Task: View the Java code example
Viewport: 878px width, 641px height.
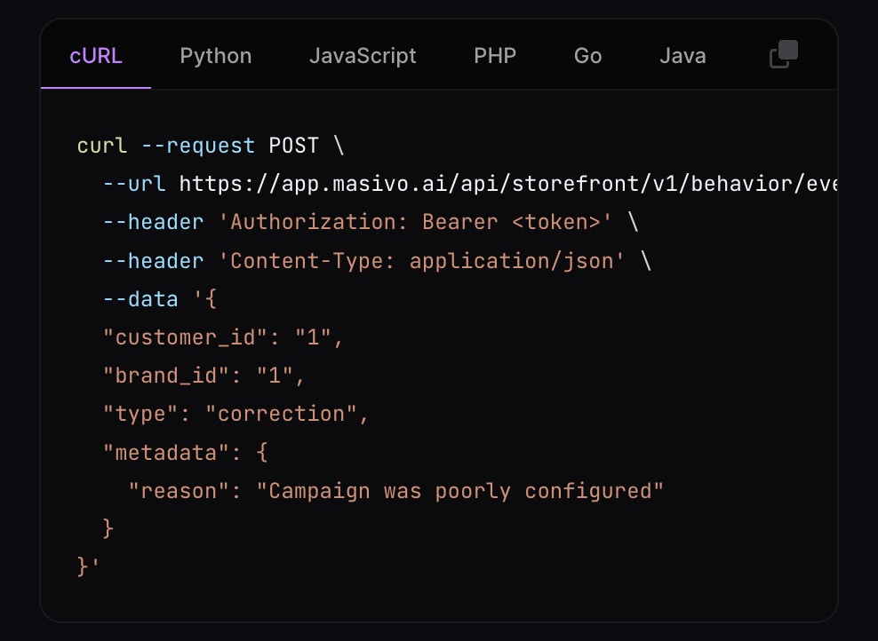Action: [682, 56]
